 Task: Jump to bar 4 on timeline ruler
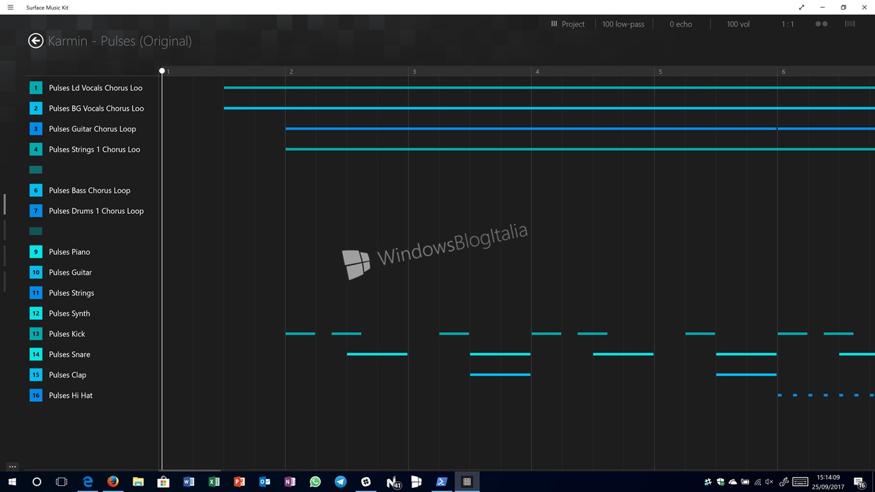point(537,72)
